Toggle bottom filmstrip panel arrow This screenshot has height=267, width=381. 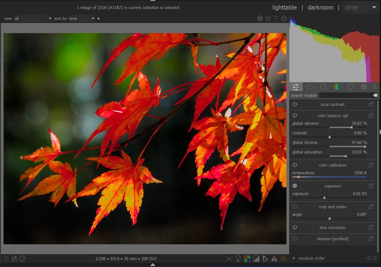click(x=153, y=264)
